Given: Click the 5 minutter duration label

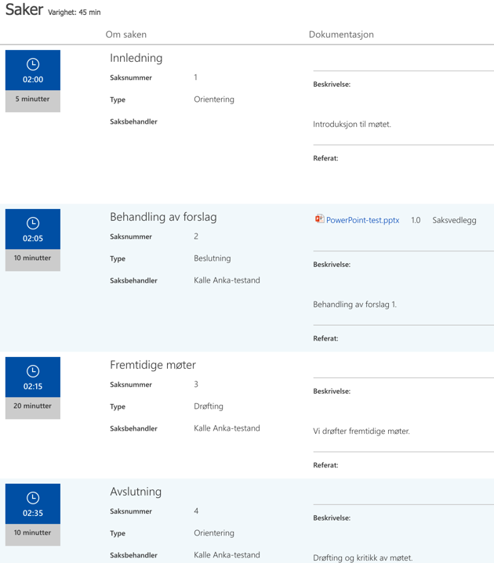Looking at the screenshot, I should 33,99.
